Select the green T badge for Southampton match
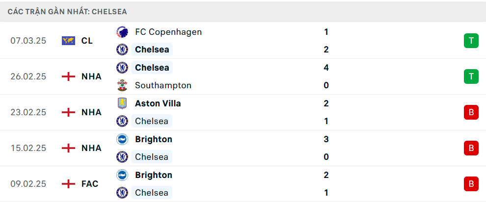 [471, 76]
